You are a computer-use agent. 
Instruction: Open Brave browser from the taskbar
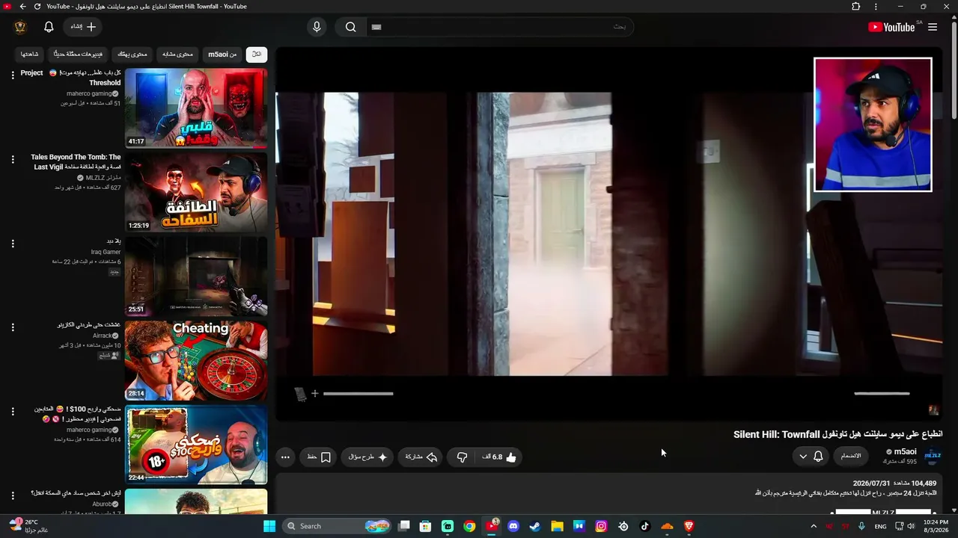coord(689,526)
